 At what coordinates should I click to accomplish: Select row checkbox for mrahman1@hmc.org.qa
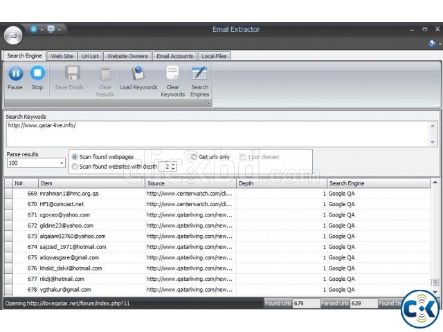click(8, 194)
